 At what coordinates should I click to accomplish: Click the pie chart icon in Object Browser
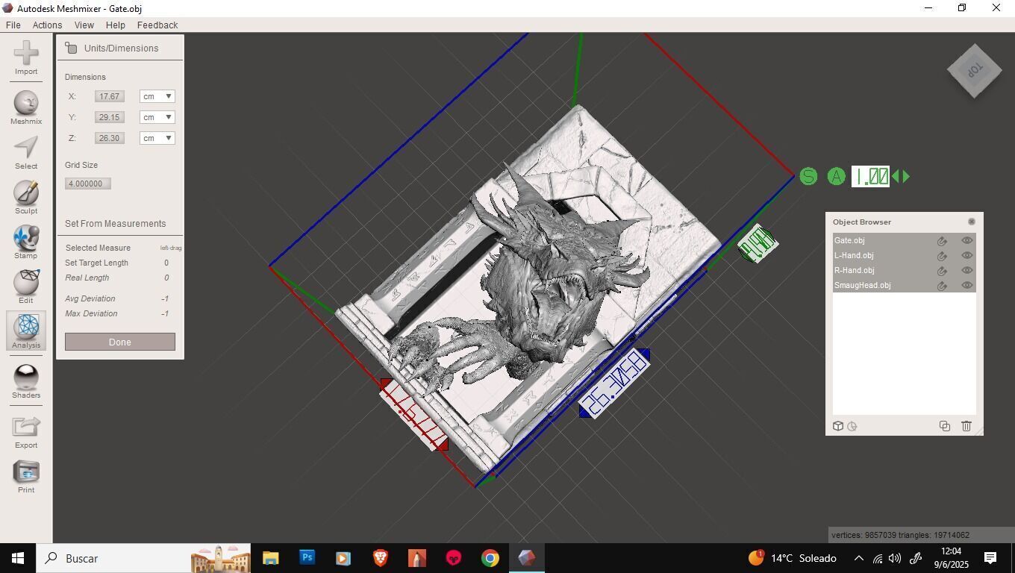852,427
